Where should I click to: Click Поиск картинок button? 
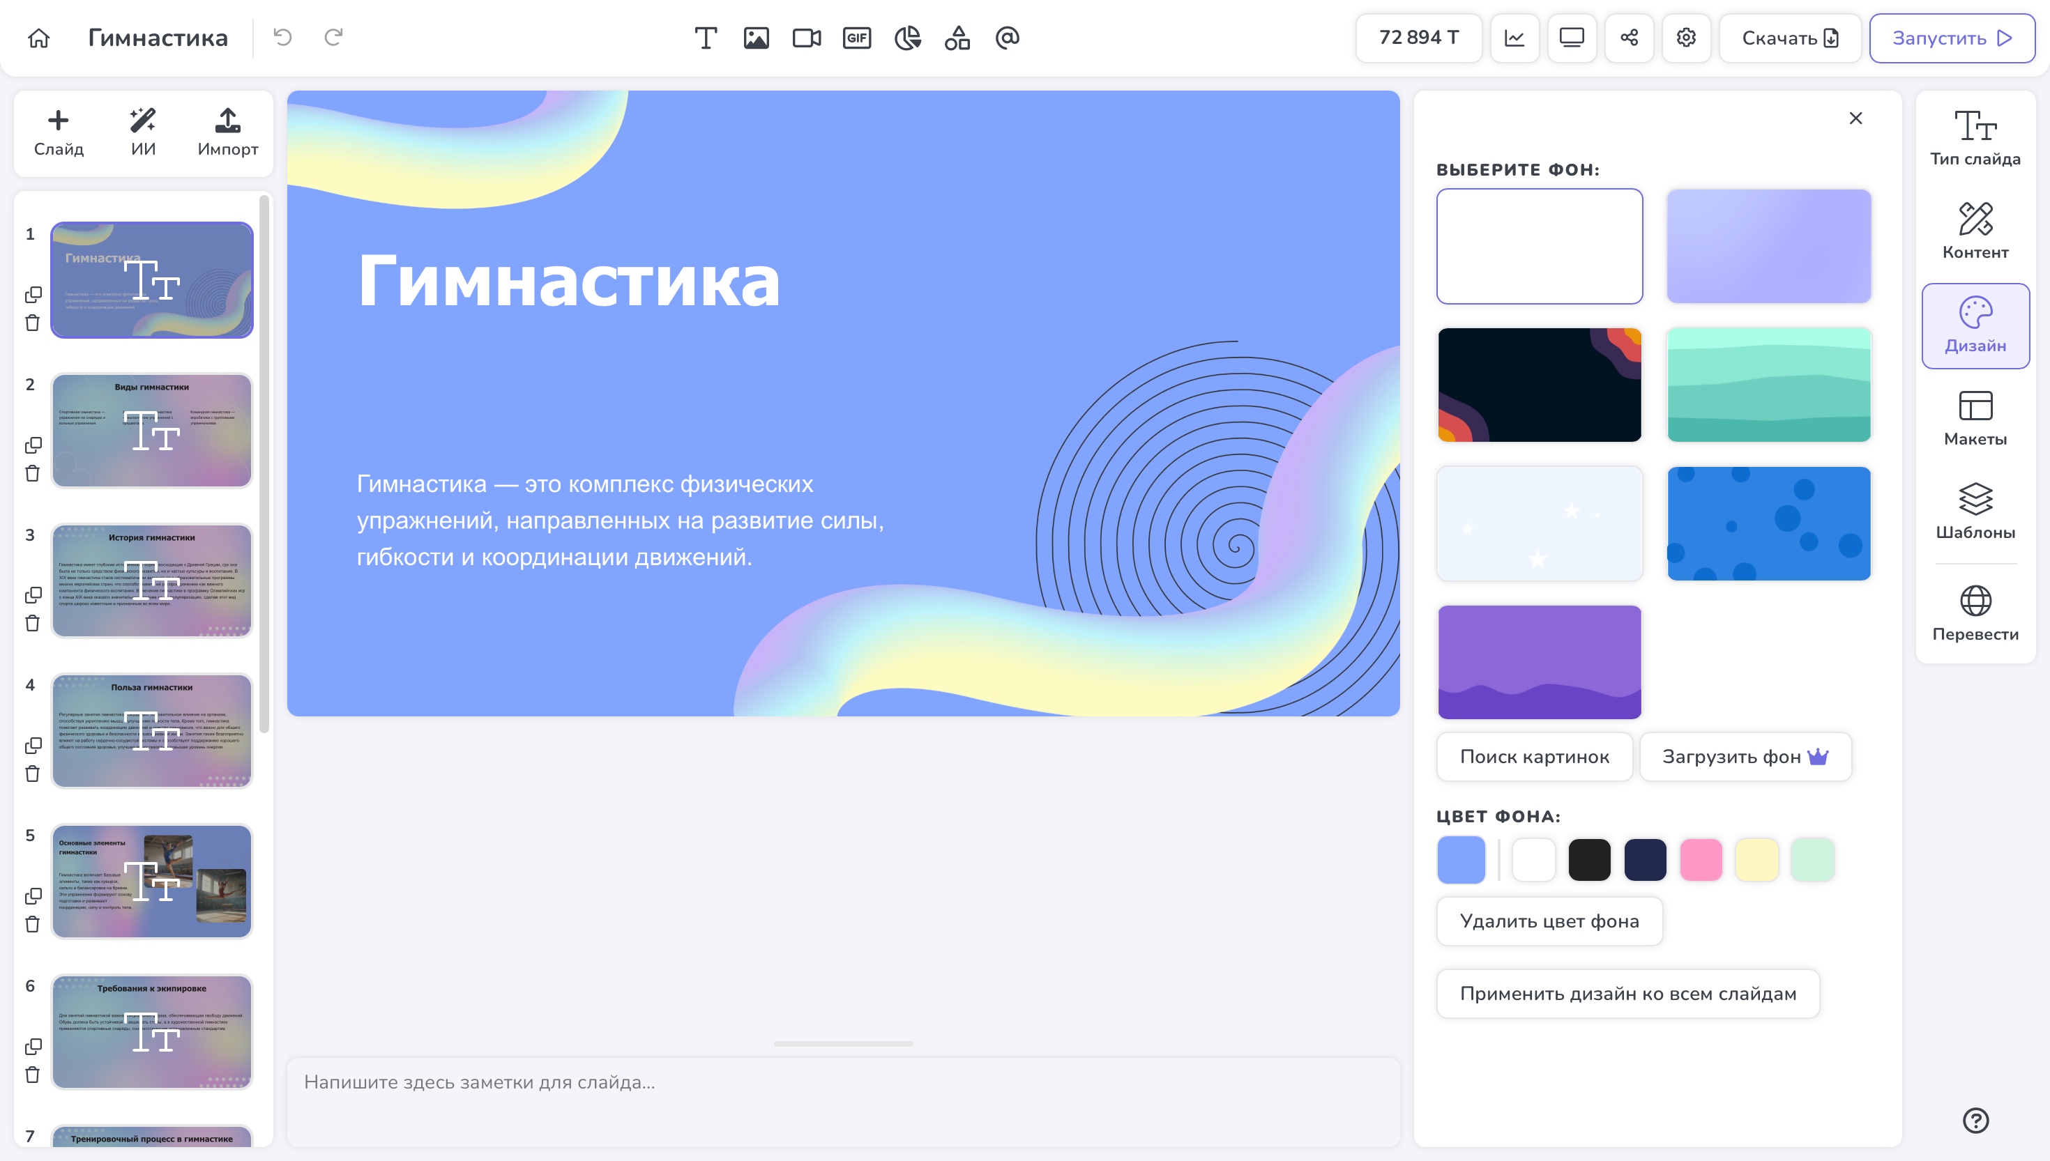(1534, 757)
